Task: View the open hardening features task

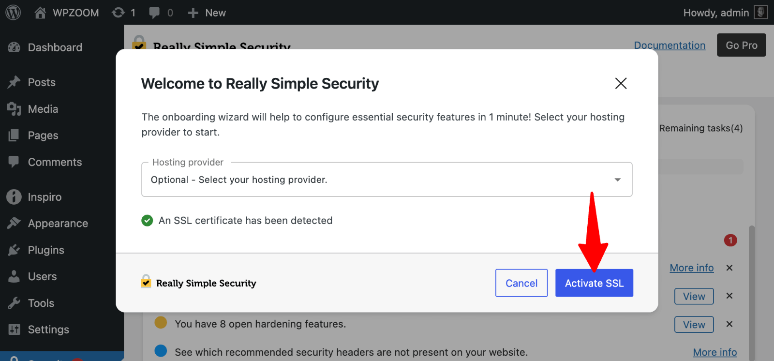Action: [694, 325]
